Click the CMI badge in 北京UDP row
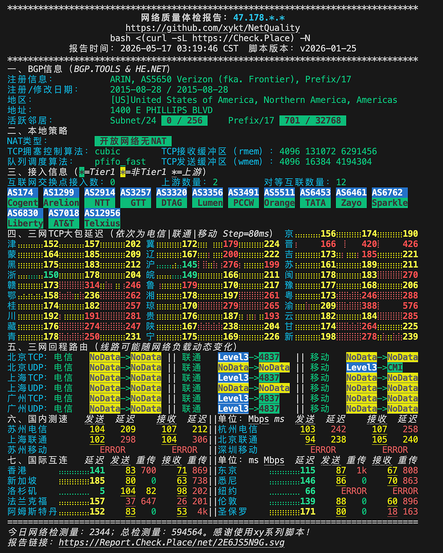This screenshot has height=553, width=443. coord(395,368)
